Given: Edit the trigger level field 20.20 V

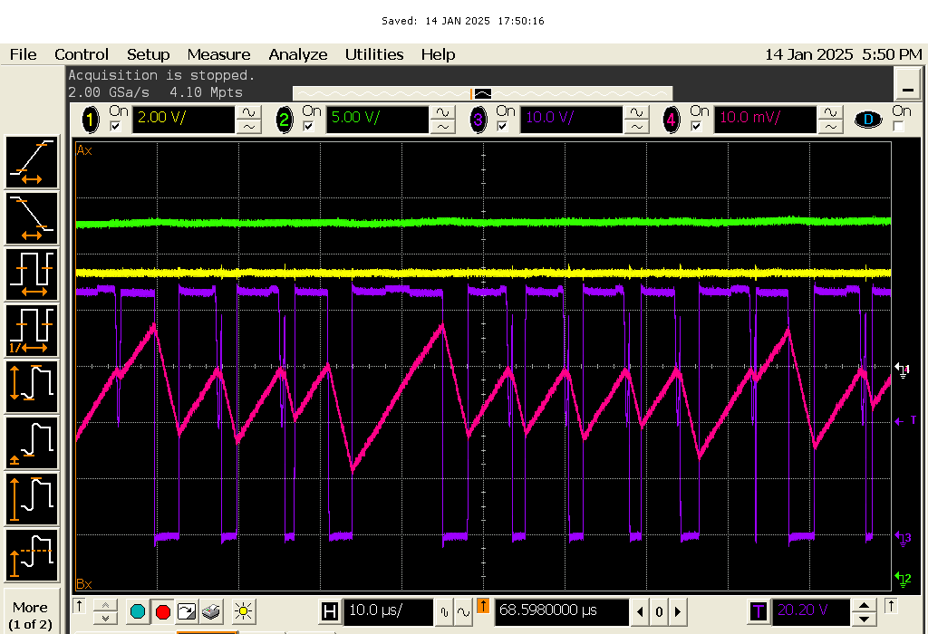Looking at the screenshot, I should coord(811,611).
